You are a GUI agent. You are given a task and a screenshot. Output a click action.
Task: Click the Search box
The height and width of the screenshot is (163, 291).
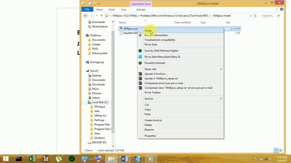pyautogui.click(x=271, y=16)
